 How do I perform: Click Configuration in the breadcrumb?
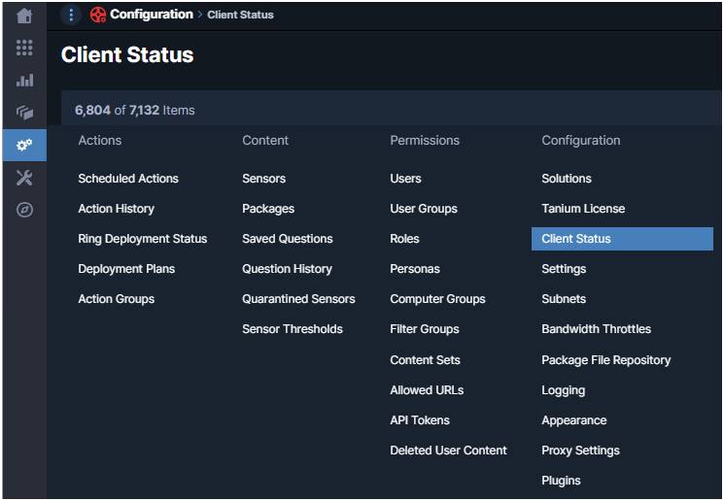point(151,15)
